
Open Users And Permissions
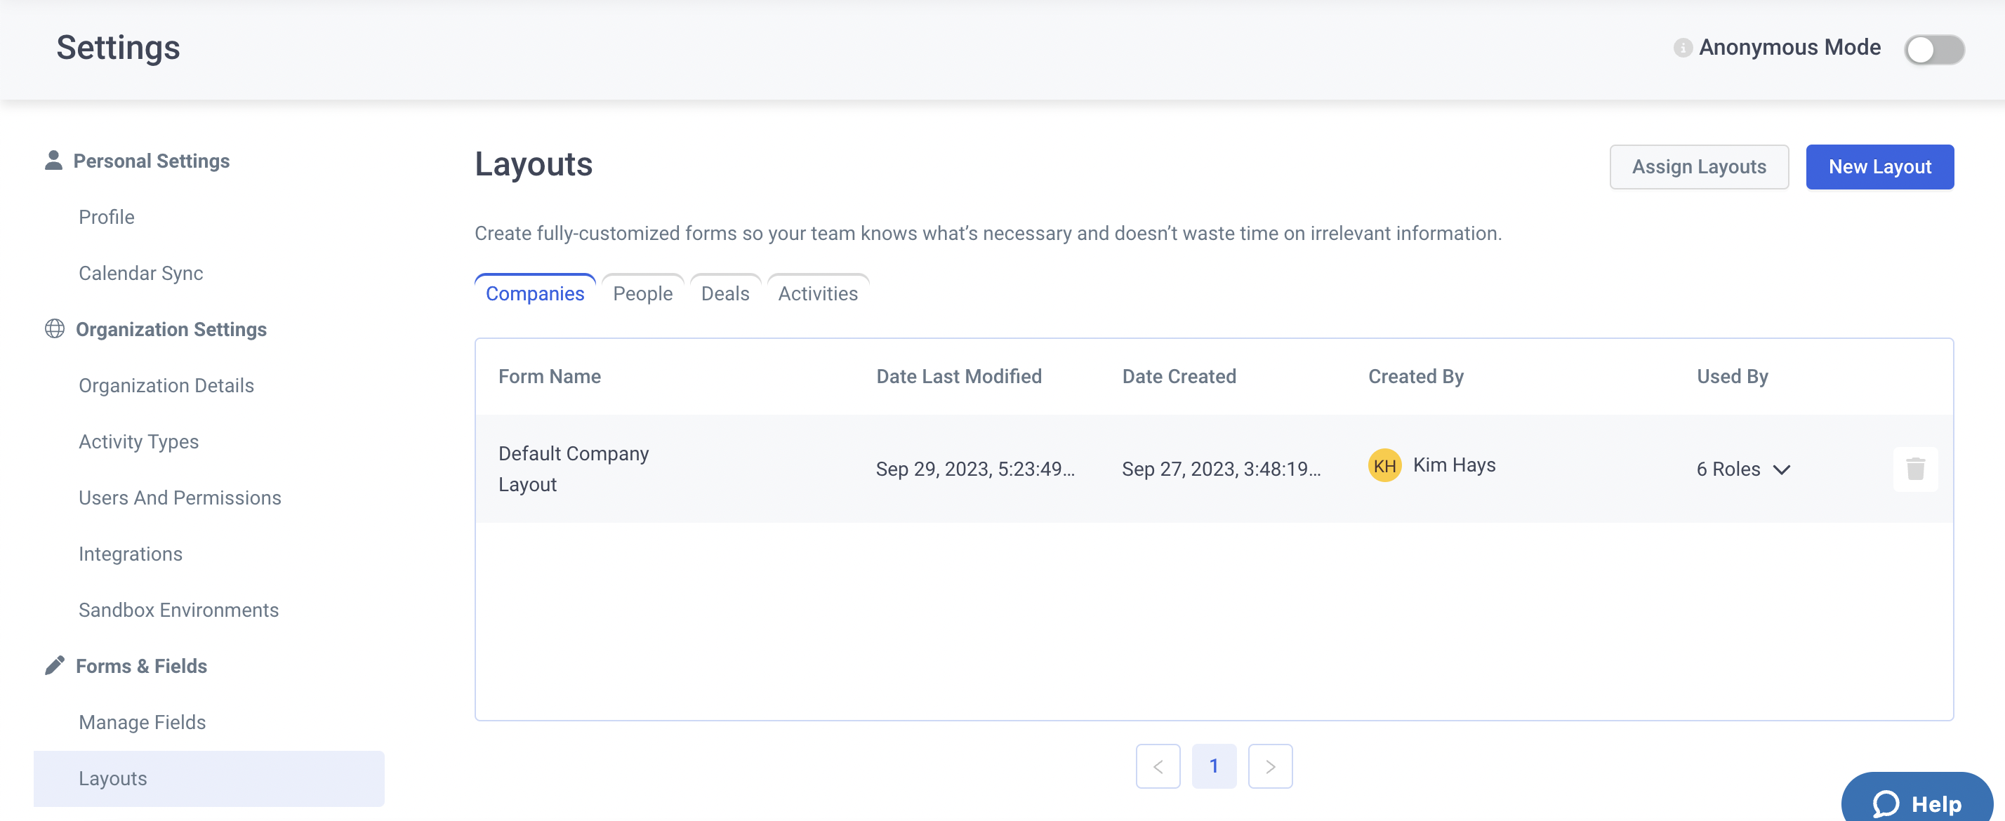pos(180,498)
